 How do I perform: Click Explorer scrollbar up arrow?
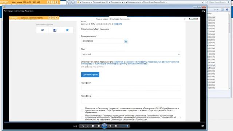229,13
